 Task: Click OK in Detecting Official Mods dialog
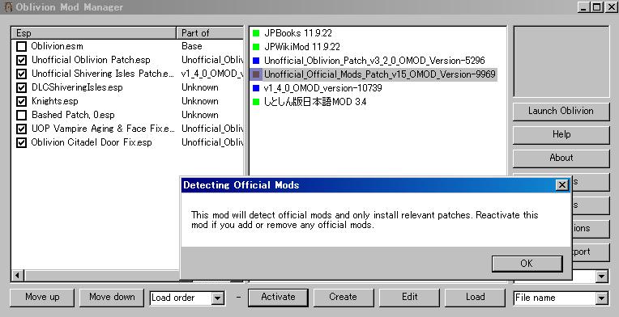(x=527, y=264)
